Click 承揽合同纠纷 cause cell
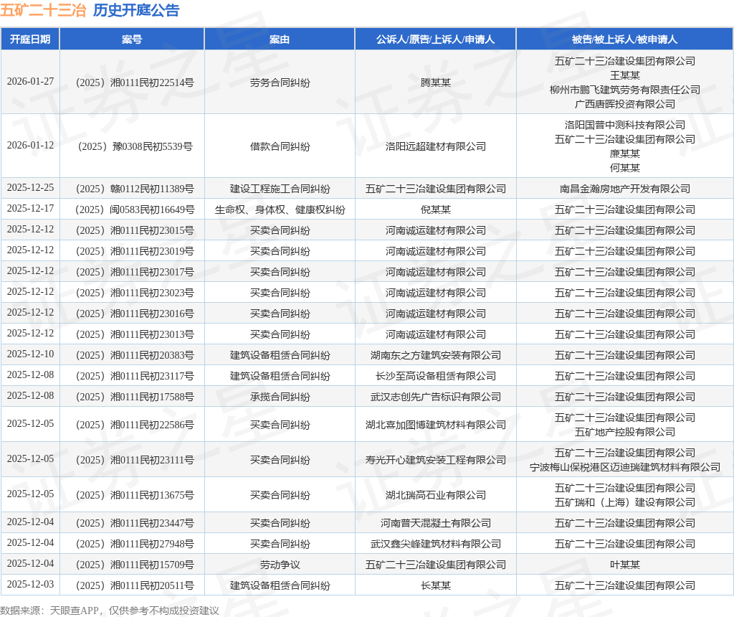 tap(280, 397)
